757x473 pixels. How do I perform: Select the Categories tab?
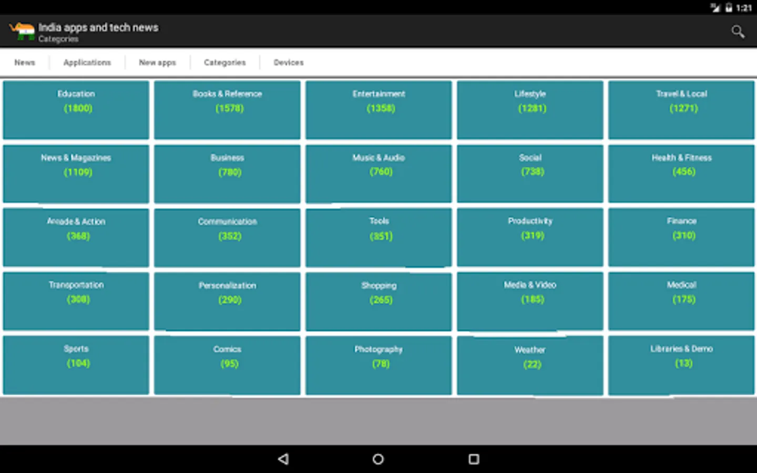pyautogui.click(x=225, y=63)
